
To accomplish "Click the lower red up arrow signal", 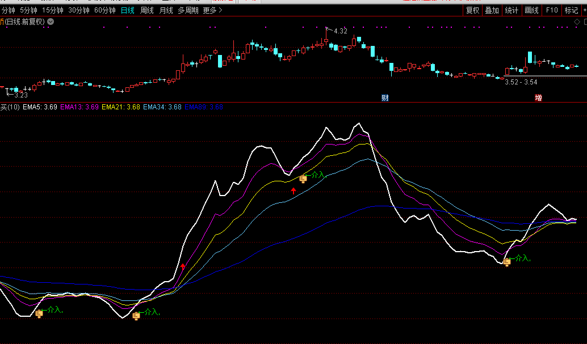I will pyautogui.click(x=183, y=266).
